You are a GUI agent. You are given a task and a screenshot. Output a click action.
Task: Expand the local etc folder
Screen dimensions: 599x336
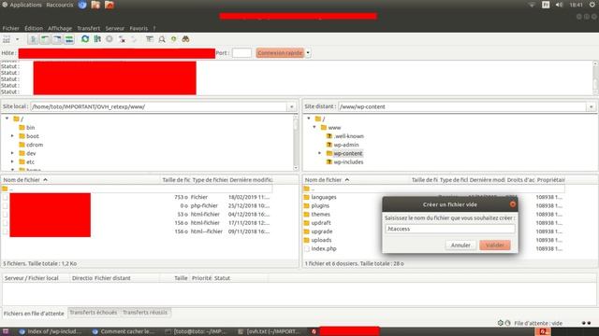[x=12, y=161]
